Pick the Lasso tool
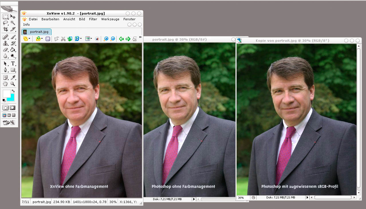The height and width of the screenshot is (209, 366). (5, 23)
